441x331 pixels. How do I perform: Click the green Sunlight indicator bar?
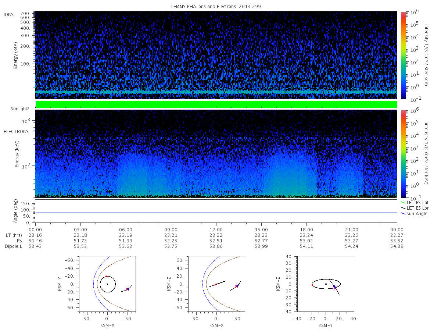coord(216,104)
